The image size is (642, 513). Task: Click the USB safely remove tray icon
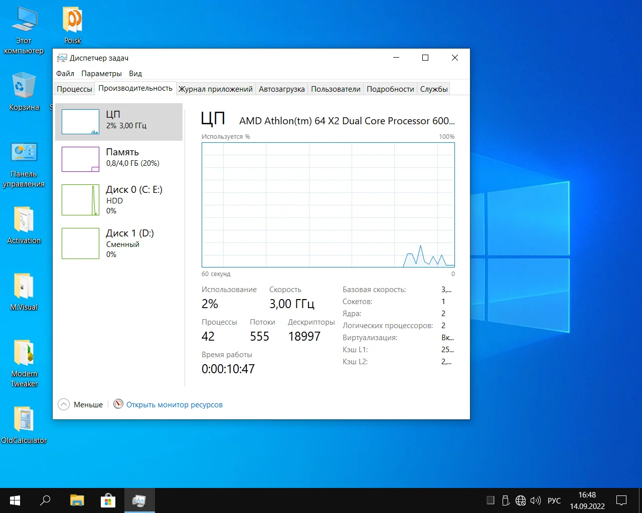506,500
